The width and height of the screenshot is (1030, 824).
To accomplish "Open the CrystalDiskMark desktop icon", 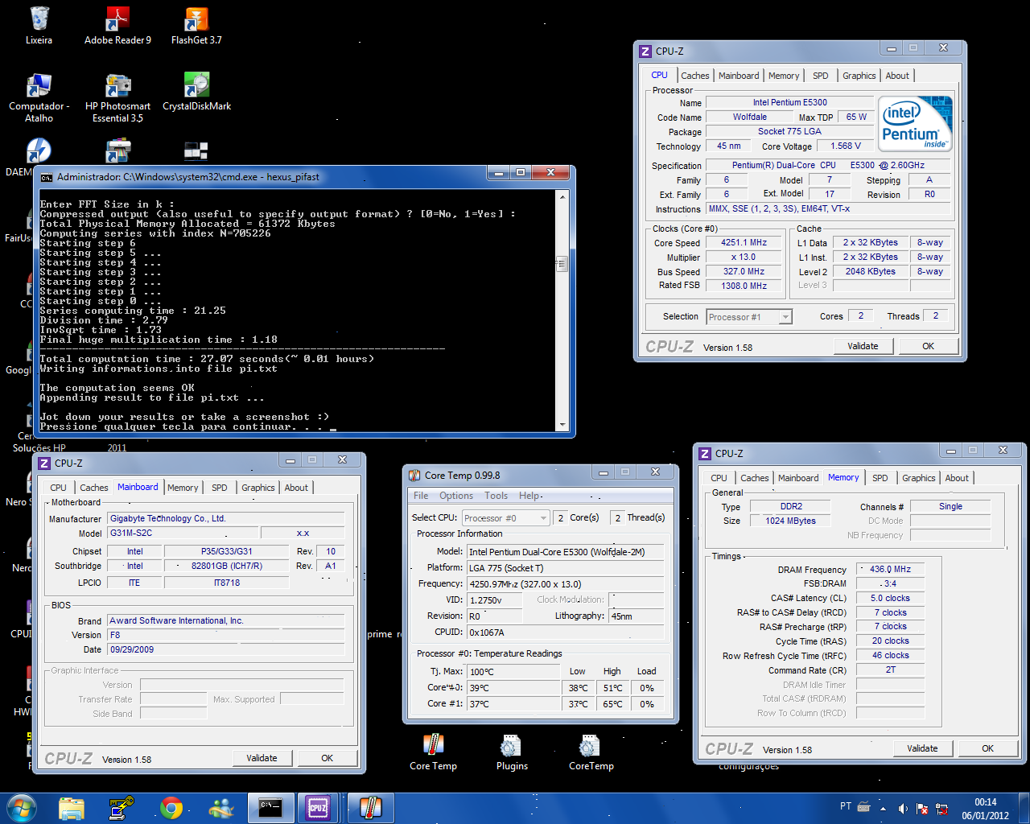I will (196, 92).
